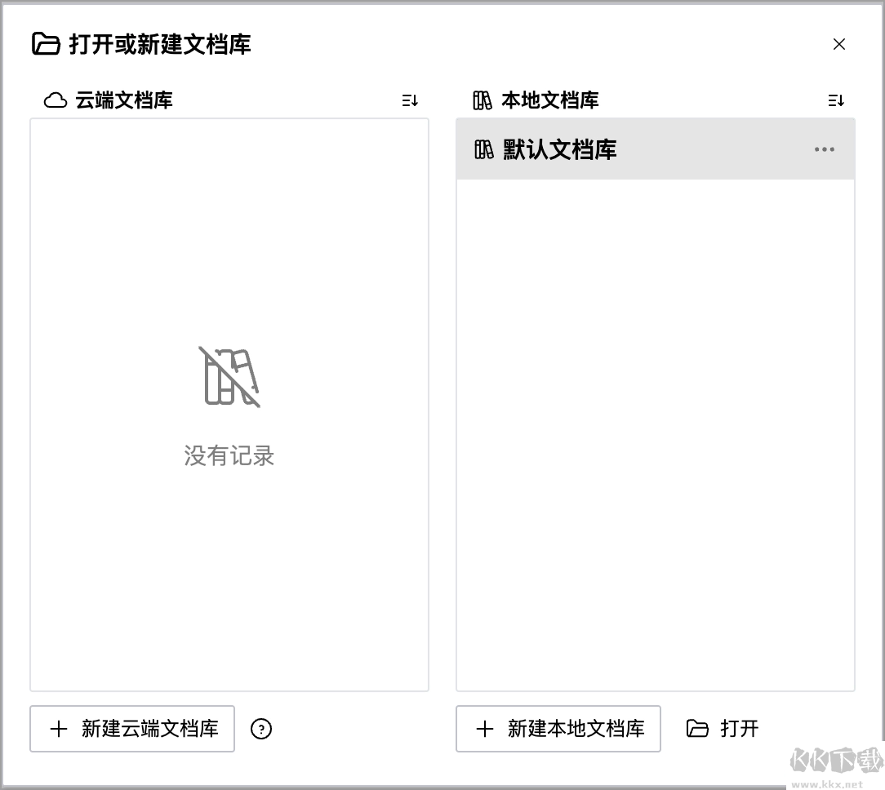The image size is (885, 790).
Task: Click the 新建本地文档库 button
Action: click(x=558, y=729)
